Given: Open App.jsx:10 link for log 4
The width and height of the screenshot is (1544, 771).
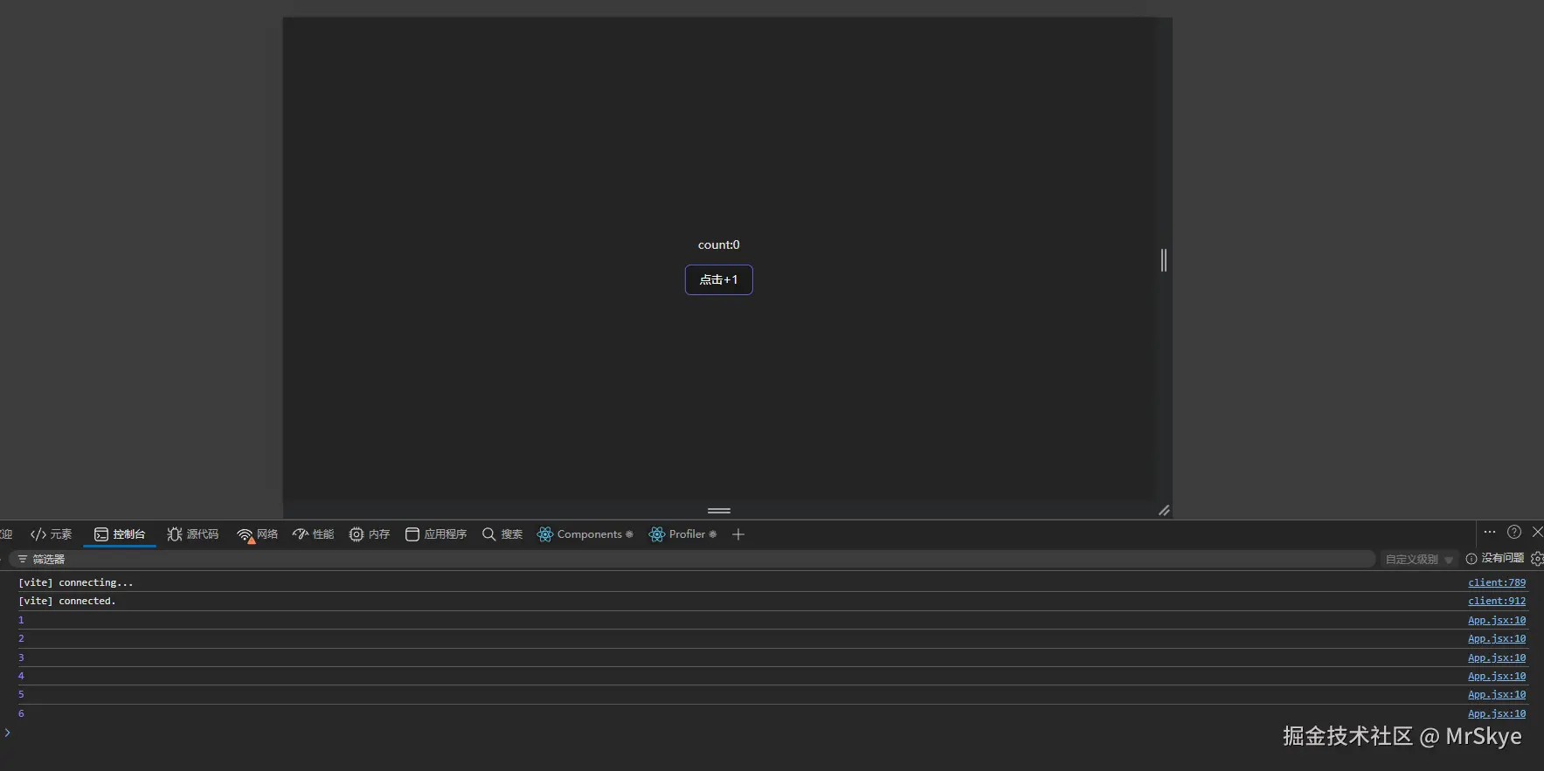Looking at the screenshot, I should pos(1497,676).
